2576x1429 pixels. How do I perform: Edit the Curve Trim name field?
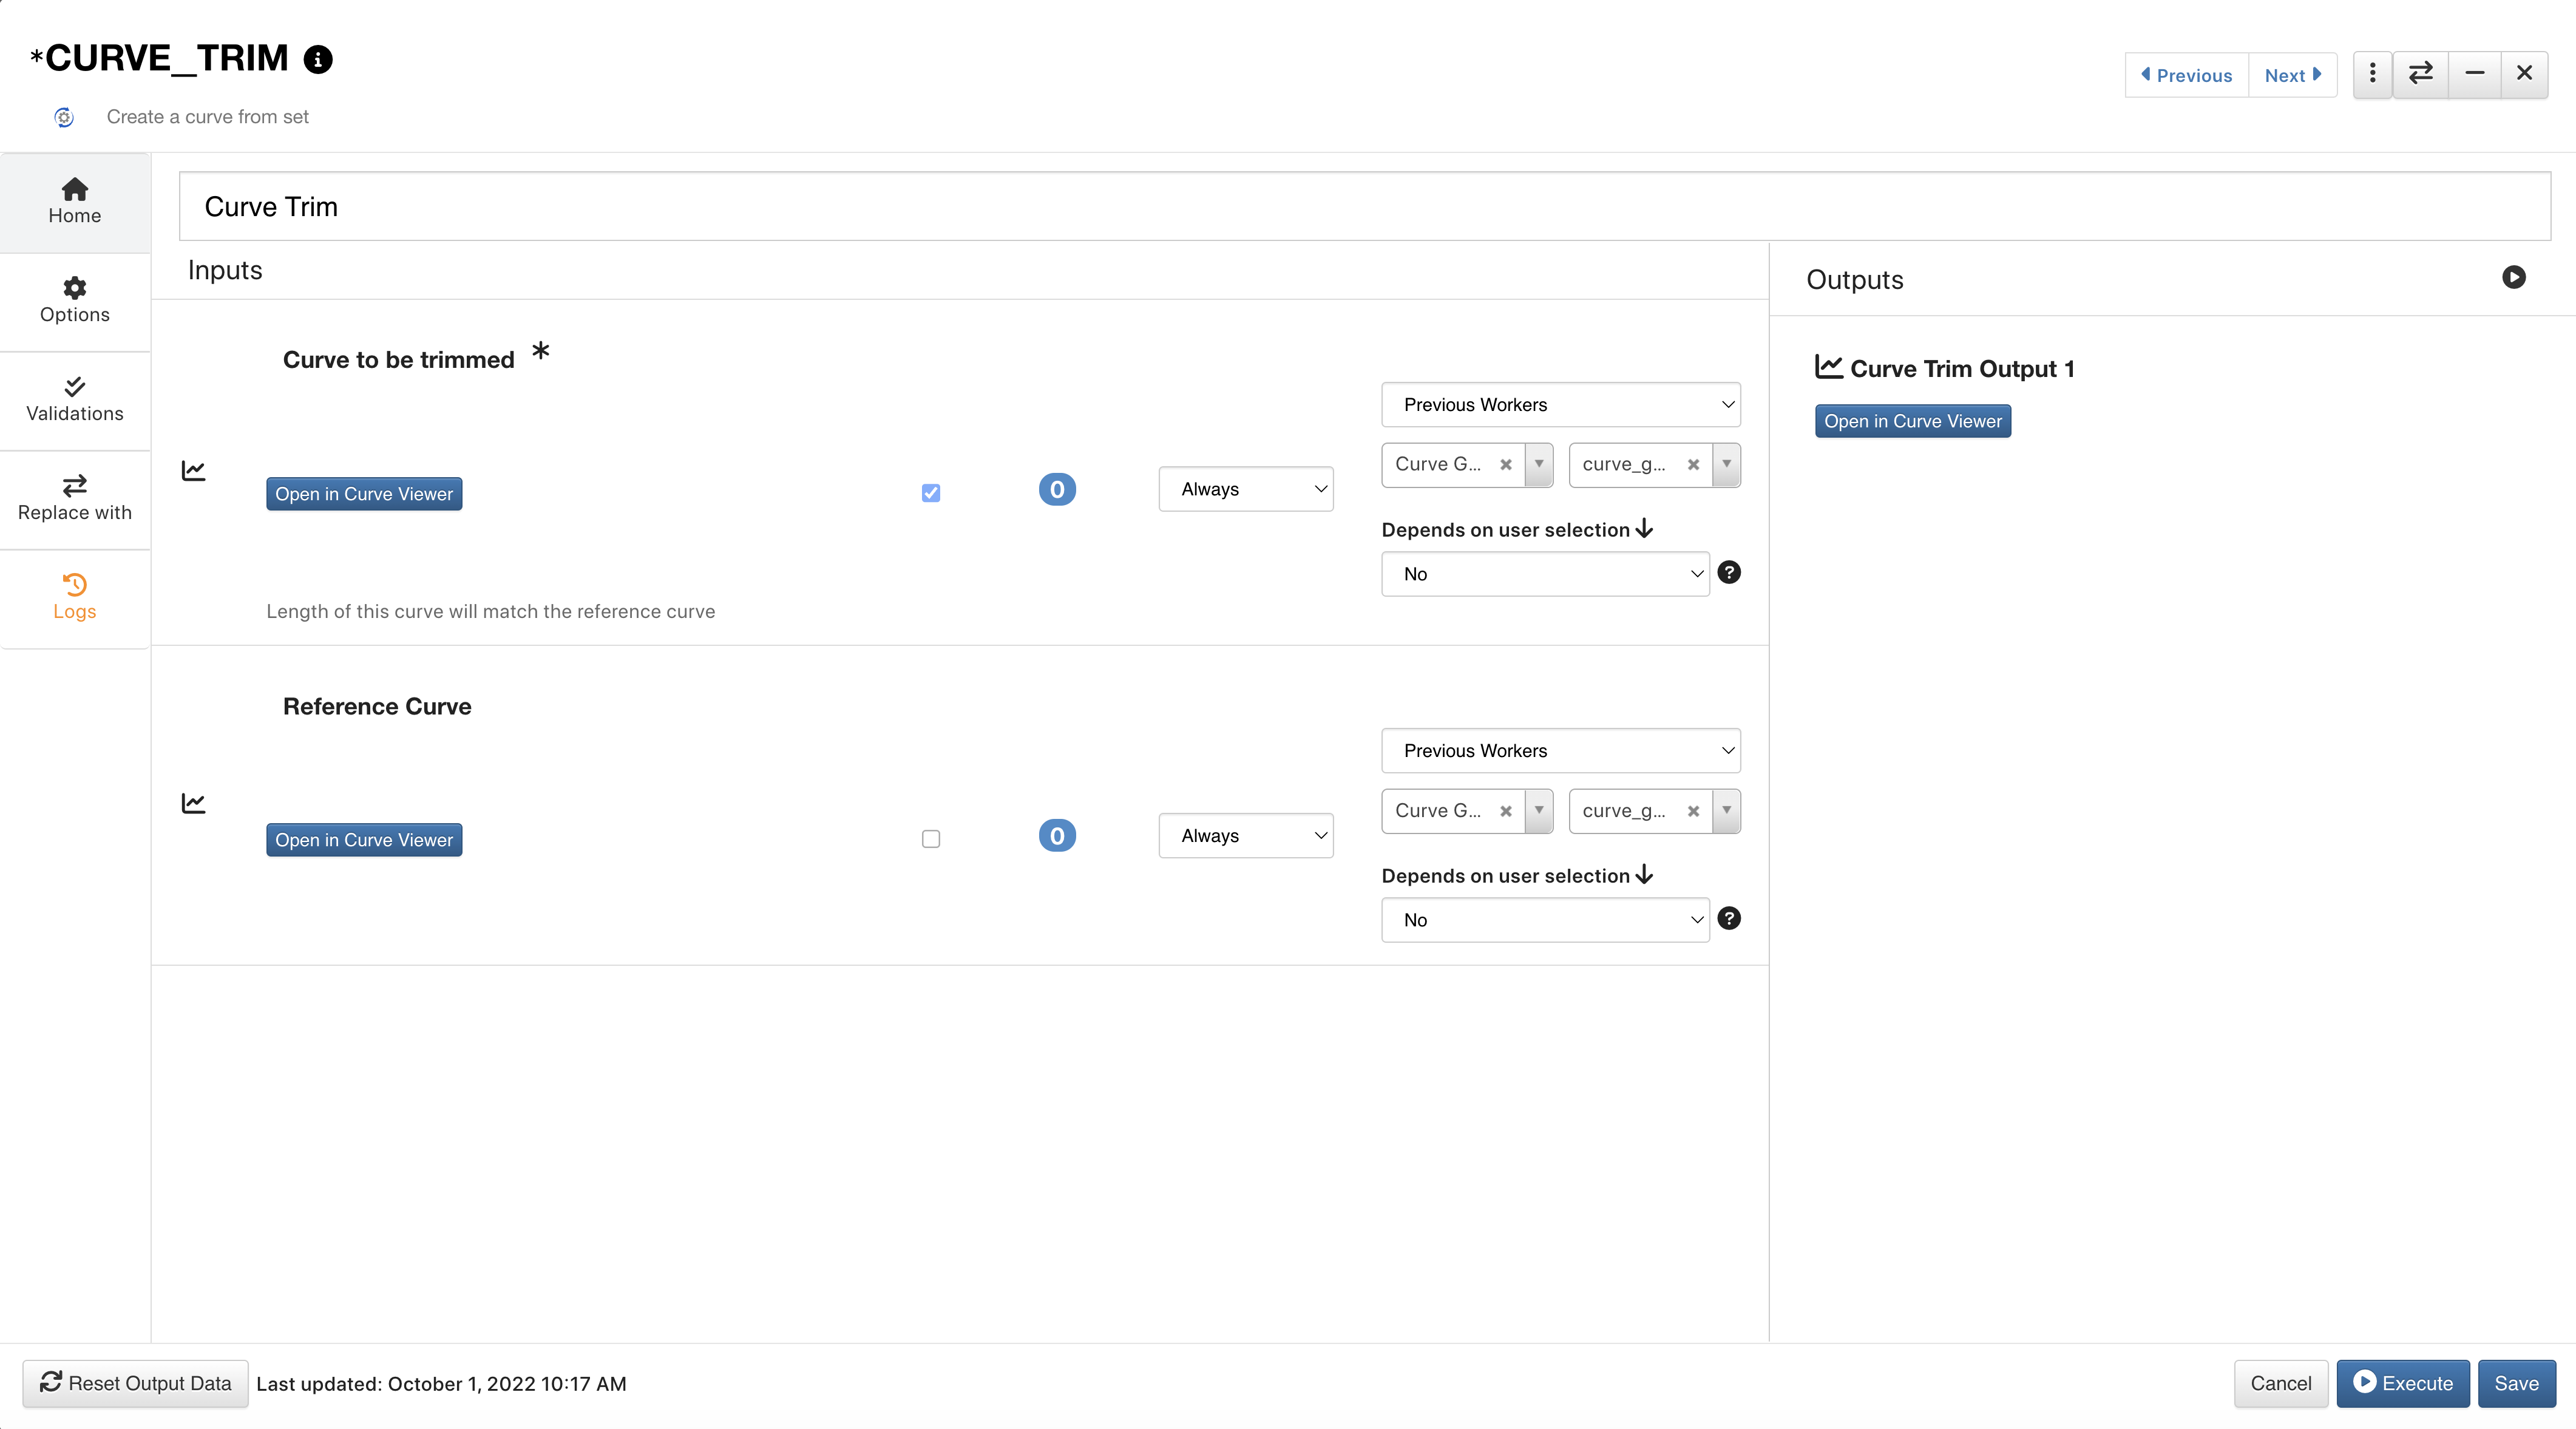(x=1365, y=206)
